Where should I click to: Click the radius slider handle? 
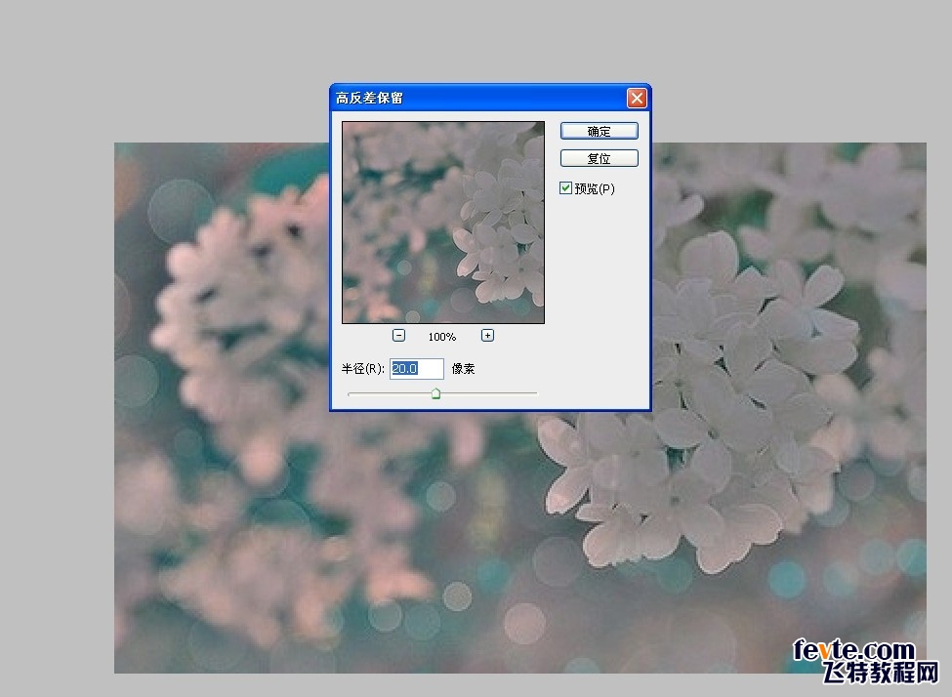coord(435,393)
